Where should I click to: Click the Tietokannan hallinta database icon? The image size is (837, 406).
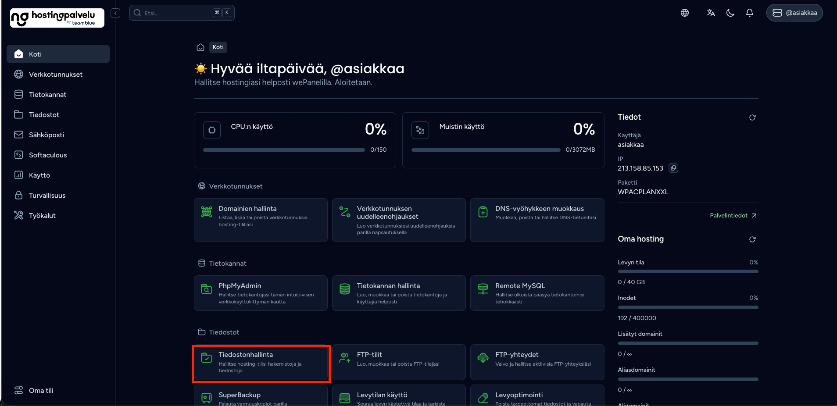(345, 289)
